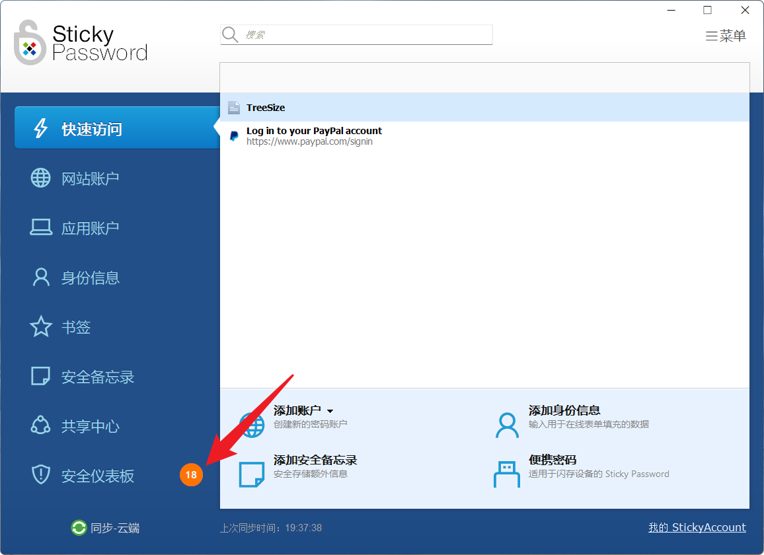Viewport: 764px width, 555px height.
Task: Click the TreeSize document icon
Action: [x=234, y=107]
